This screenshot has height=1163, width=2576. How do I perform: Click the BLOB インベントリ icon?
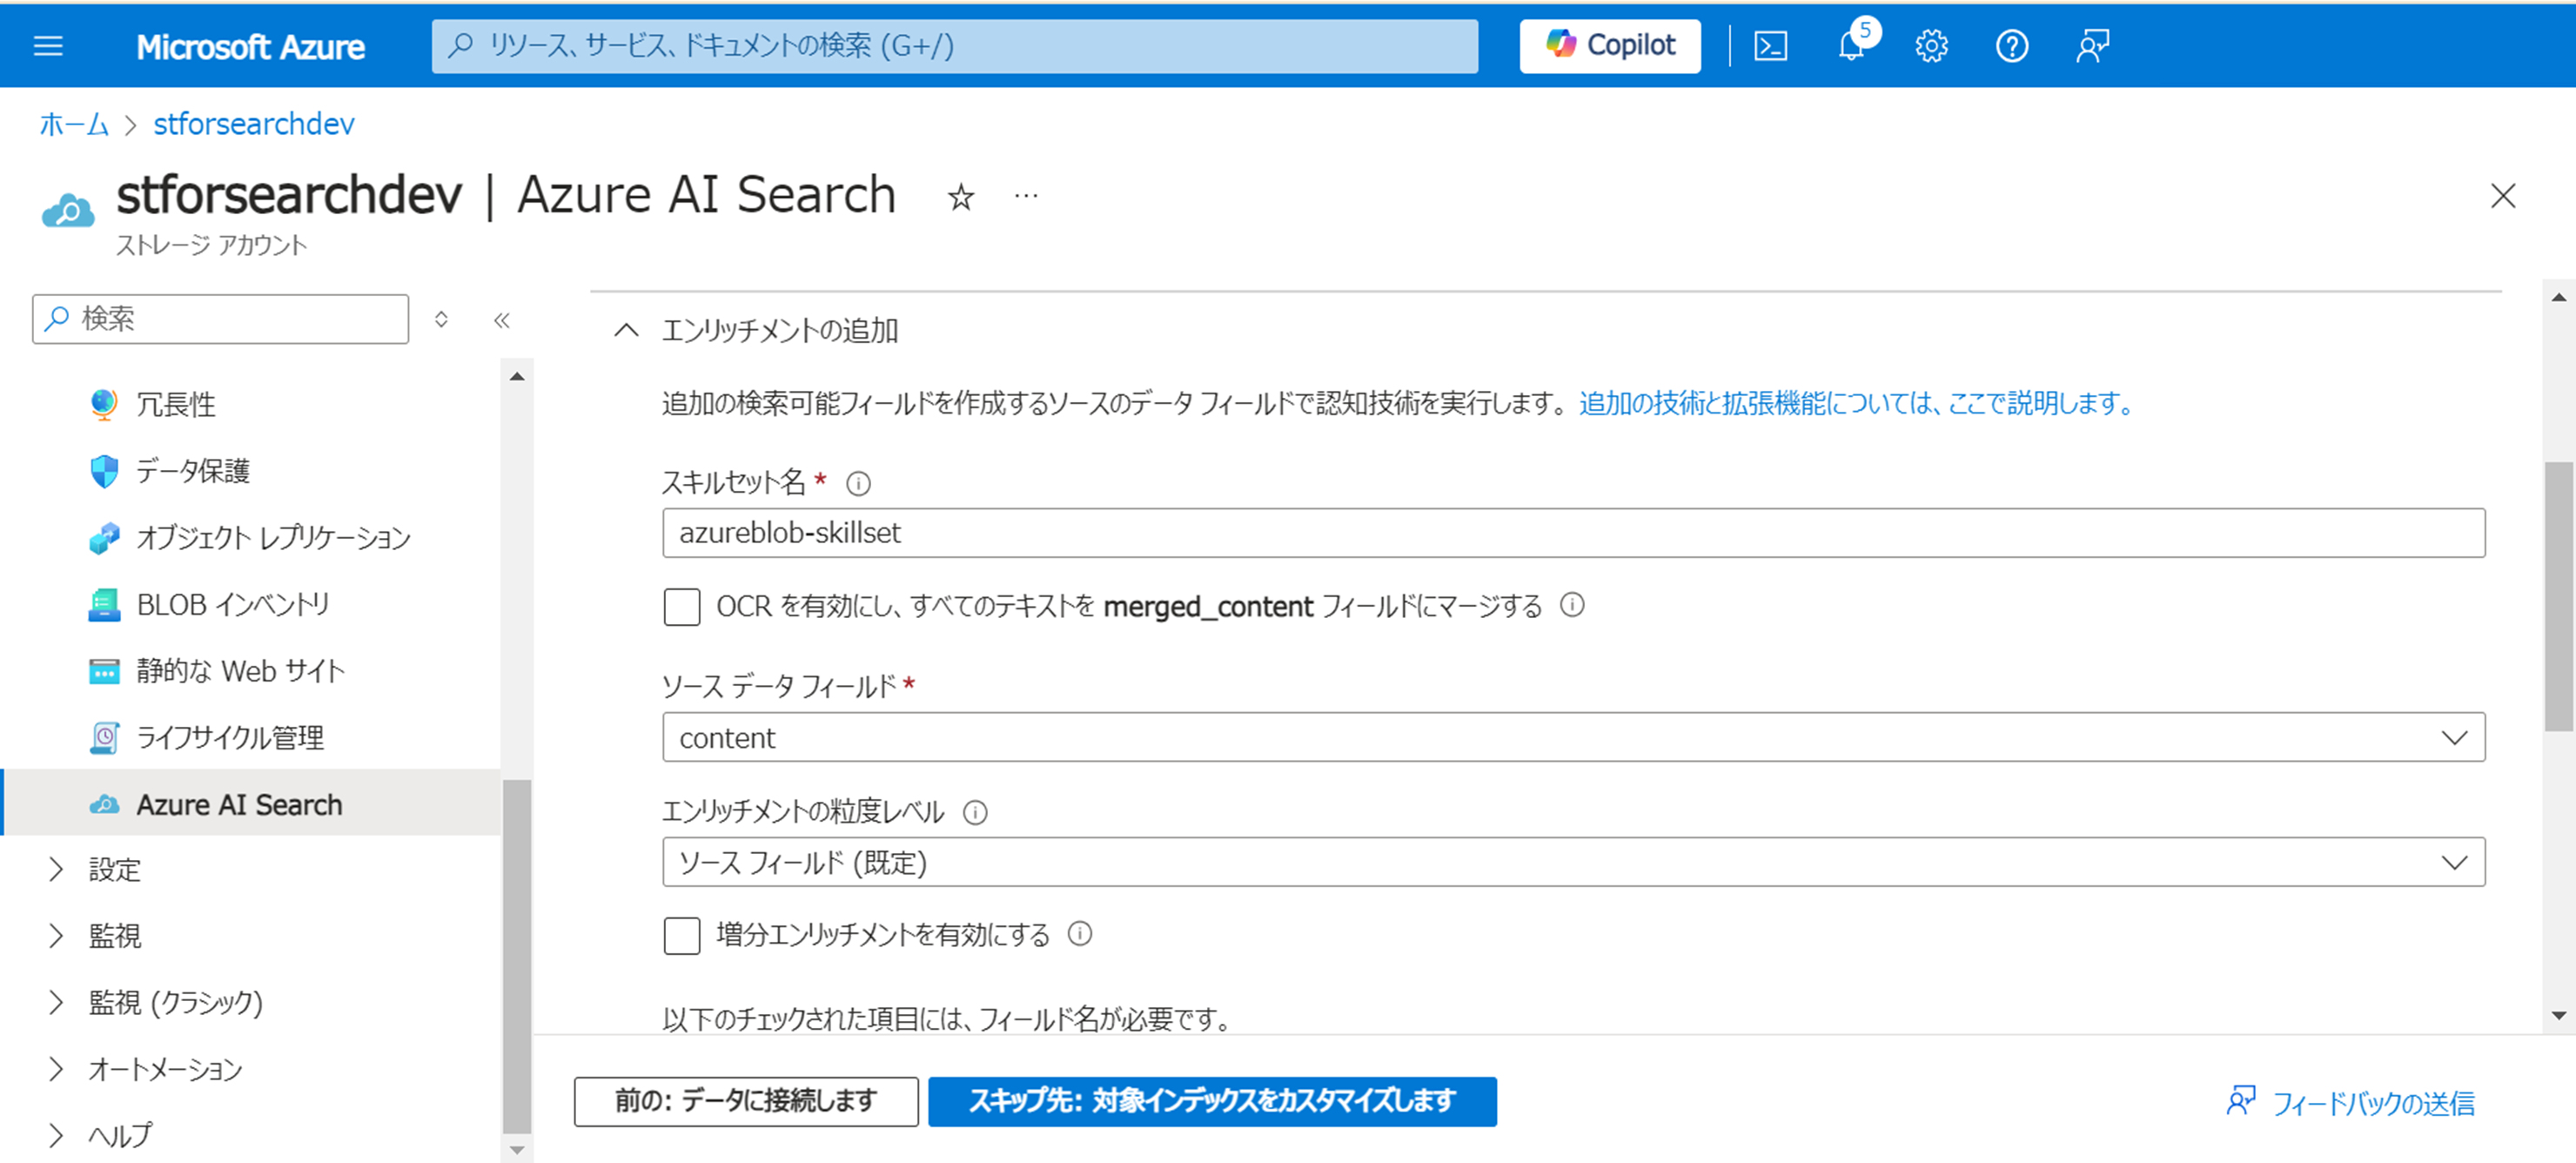point(104,605)
